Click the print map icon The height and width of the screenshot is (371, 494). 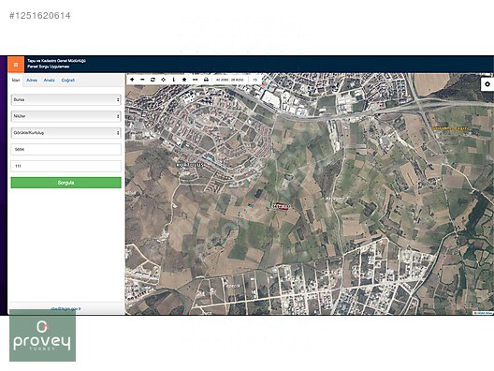[x=206, y=80]
